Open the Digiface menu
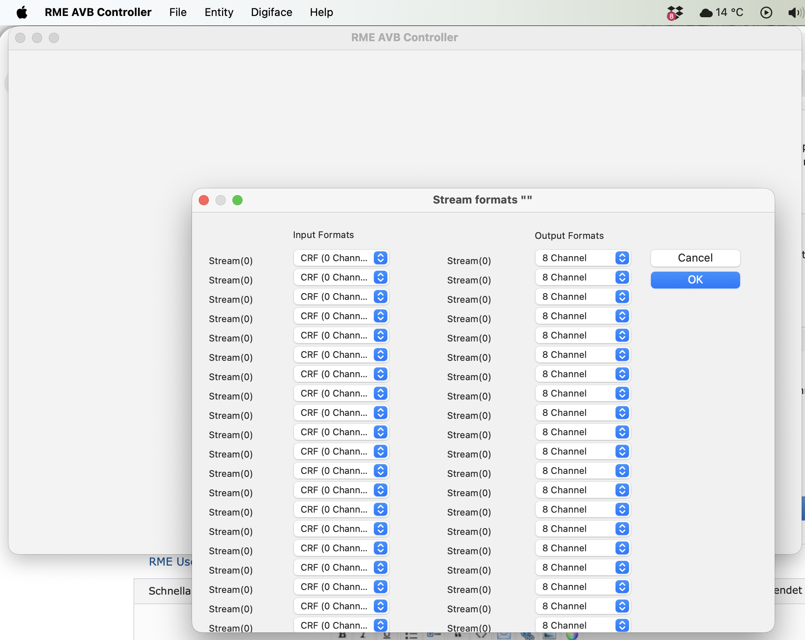Viewport: 805px width, 640px height. click(x=272, y=13)
